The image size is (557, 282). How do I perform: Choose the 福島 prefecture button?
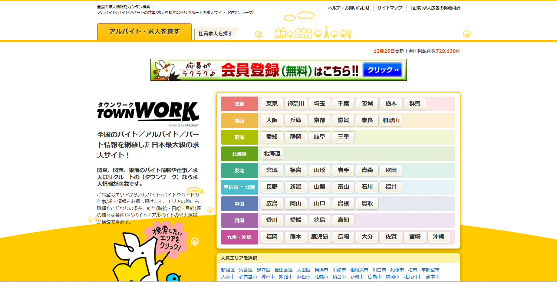point(296,170)
